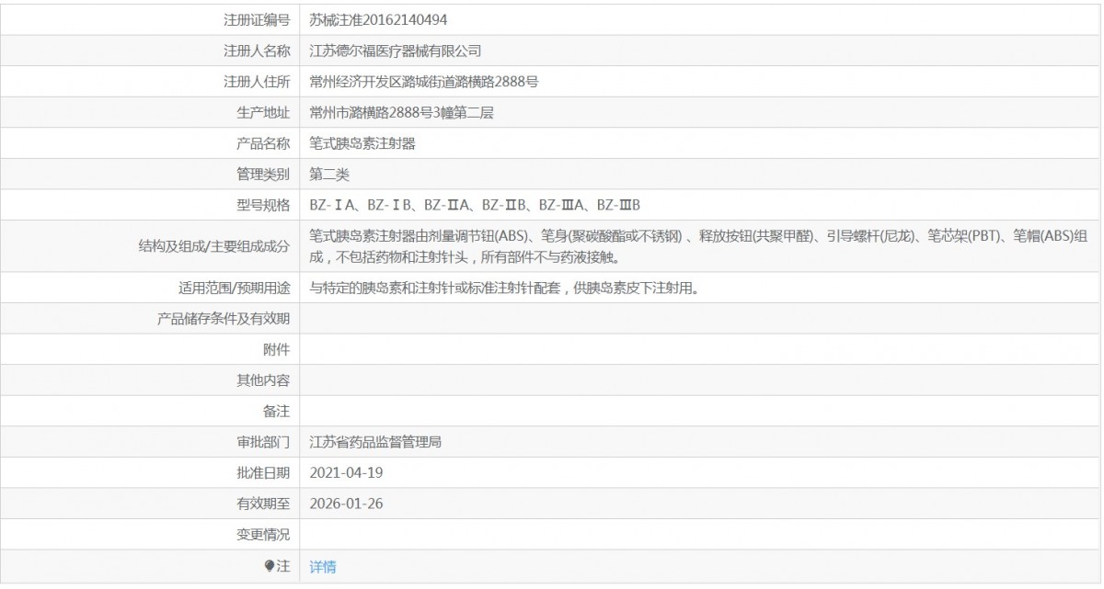Select approval date 2021-04-19
The height and width of the screenshot is (589, 1104).
click(346, 472)
